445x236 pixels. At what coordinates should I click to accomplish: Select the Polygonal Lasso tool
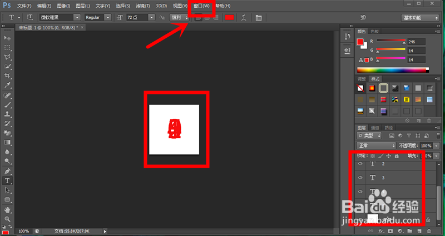point(7,57)
